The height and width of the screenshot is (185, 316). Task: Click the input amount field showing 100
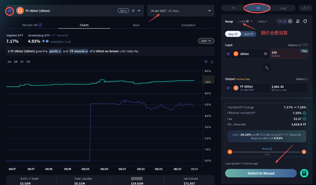289,54
